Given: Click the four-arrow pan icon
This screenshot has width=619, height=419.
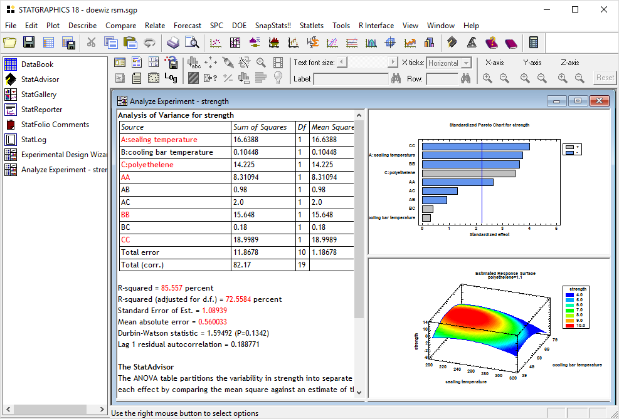Looking at the screenshot, I should tap(211, 62).
